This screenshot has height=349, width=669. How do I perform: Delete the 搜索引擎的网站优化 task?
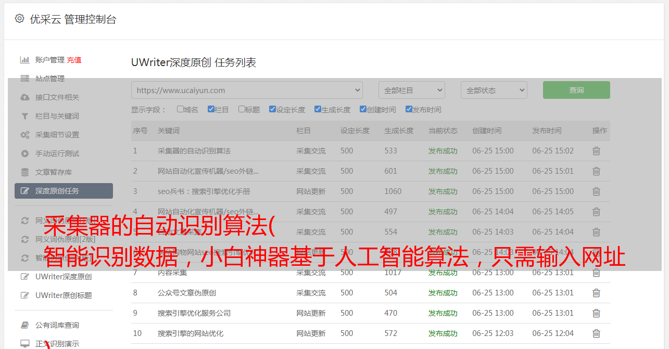(x=597, y=333)
